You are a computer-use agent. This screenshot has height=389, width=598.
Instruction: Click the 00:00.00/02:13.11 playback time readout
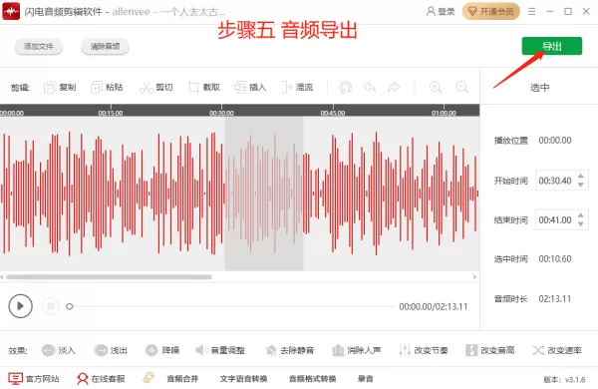point(434,306)
